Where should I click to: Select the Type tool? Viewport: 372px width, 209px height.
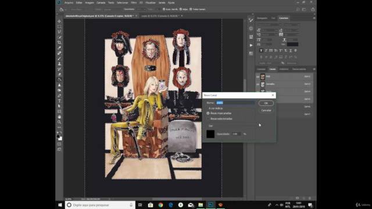tap(59, 101)
